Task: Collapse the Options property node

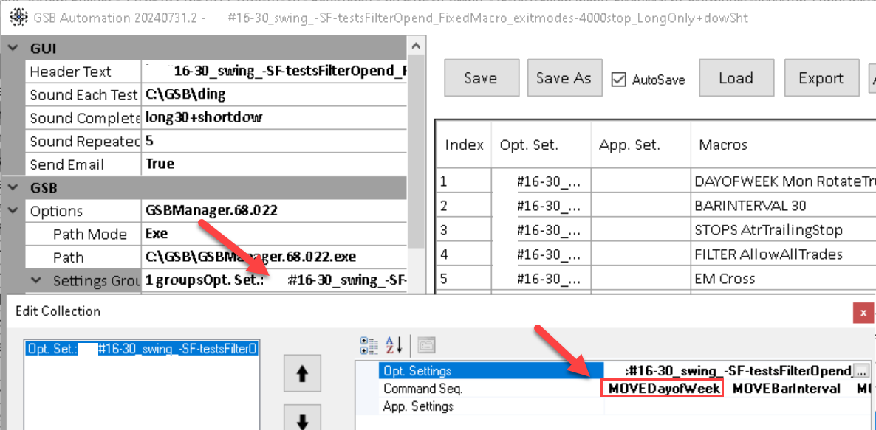Action: pos(13,211)
